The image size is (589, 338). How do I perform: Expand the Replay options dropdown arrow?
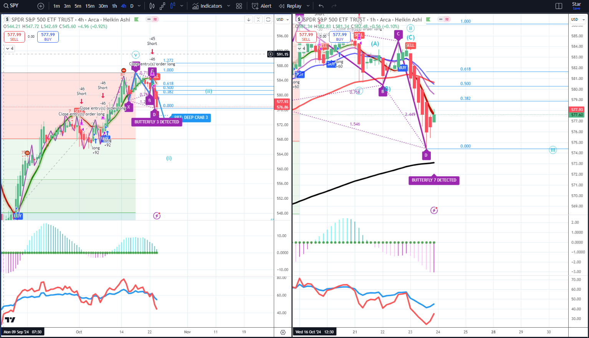(x=308, y=6)
